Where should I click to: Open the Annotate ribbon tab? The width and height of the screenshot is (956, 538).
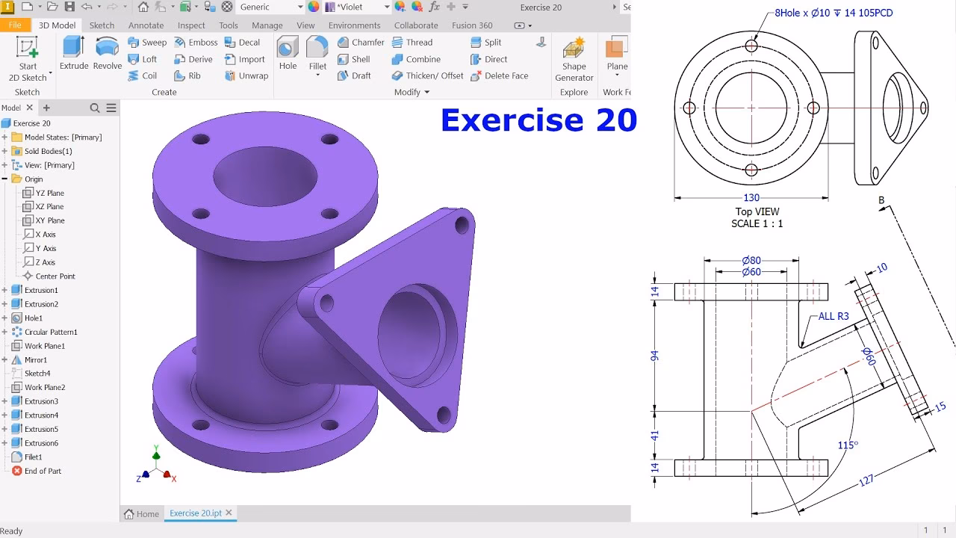point(146,25)
